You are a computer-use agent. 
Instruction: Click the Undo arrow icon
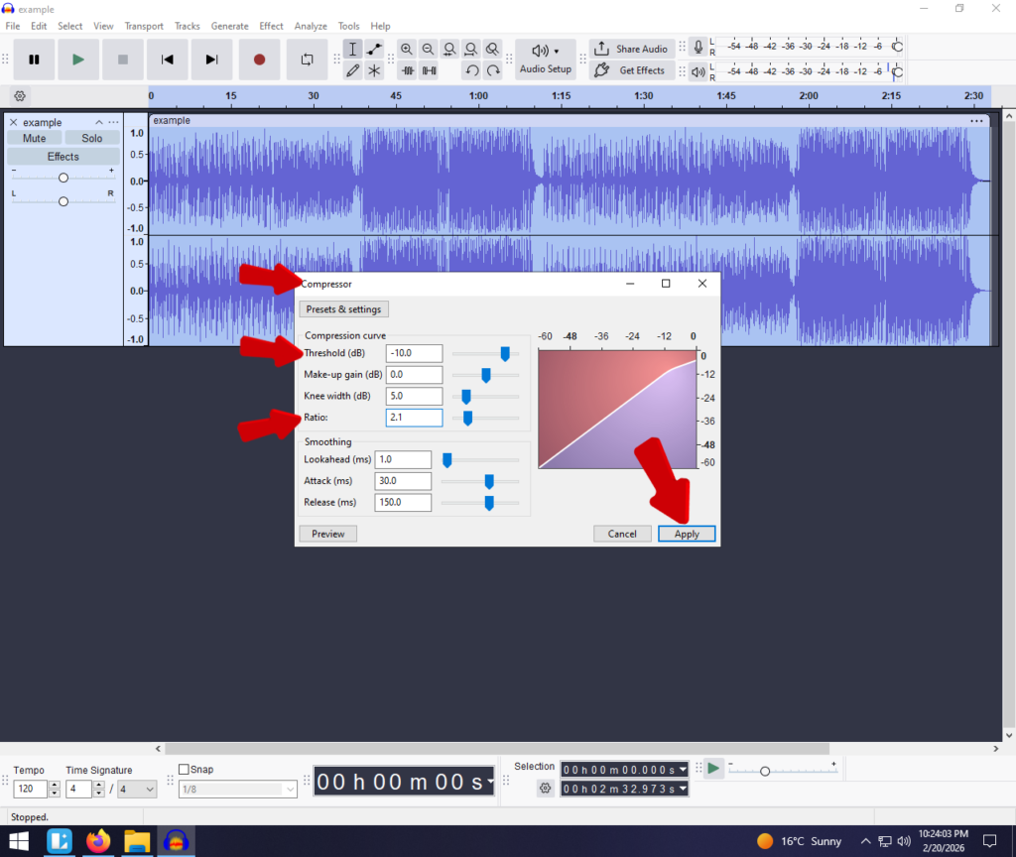[x=472, y=70]
